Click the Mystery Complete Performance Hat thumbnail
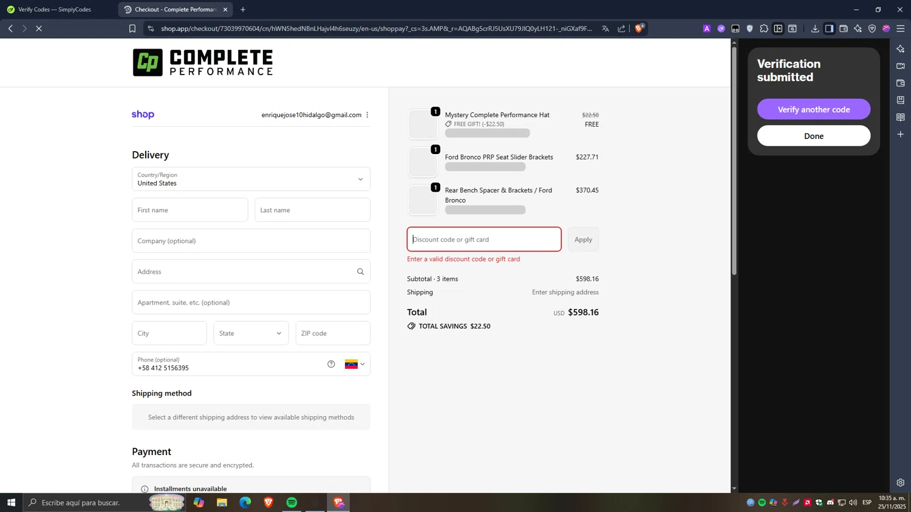The width and height of the screenshot is (911, 512). pos(422,124)
